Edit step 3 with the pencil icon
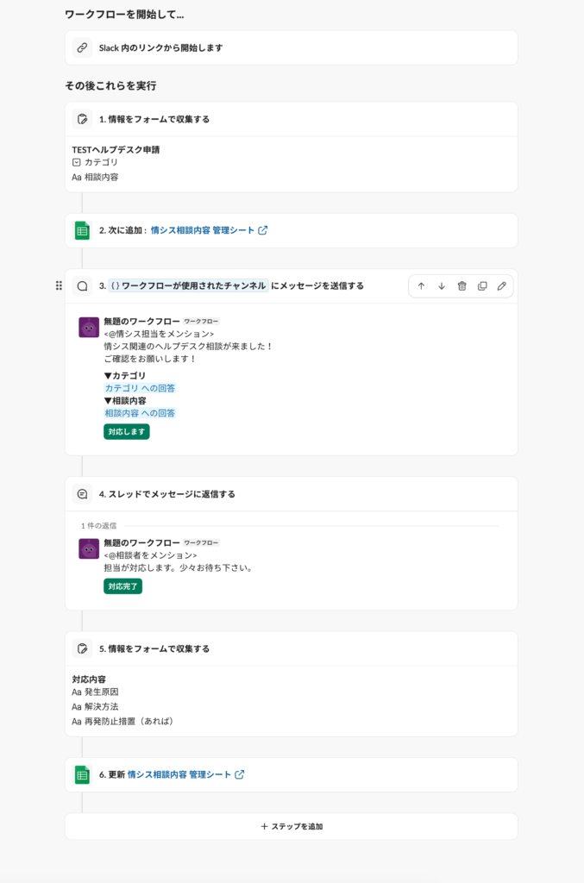Screen dimensions: 584x883 pos(502,286)
